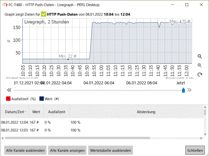Click the table's vertical scroll up arrow
The height and width of the screenshot is (156, 209).
[x=205, y=107]
